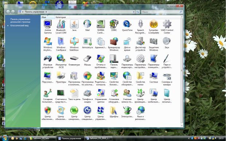Viewport: 226px width, 141px height.
Task: Select the Классический вид link
Action: coord(19,25)
